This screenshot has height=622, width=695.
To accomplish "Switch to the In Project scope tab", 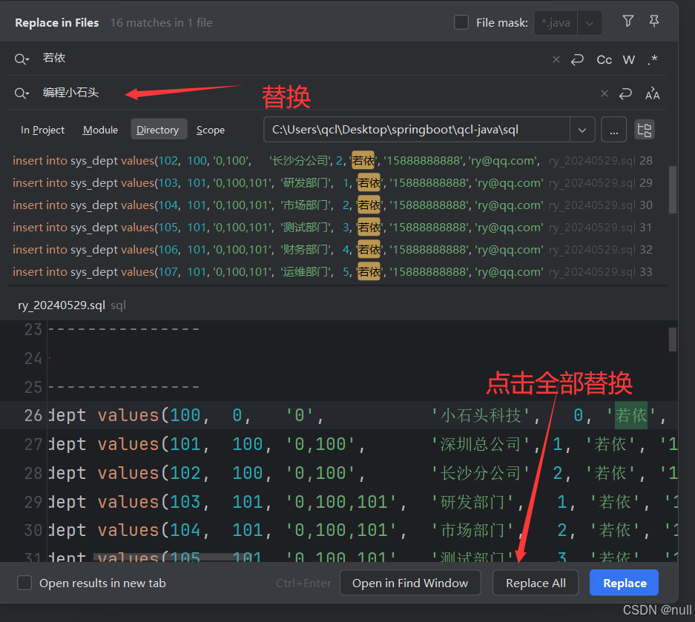I will tap(42, 130).
